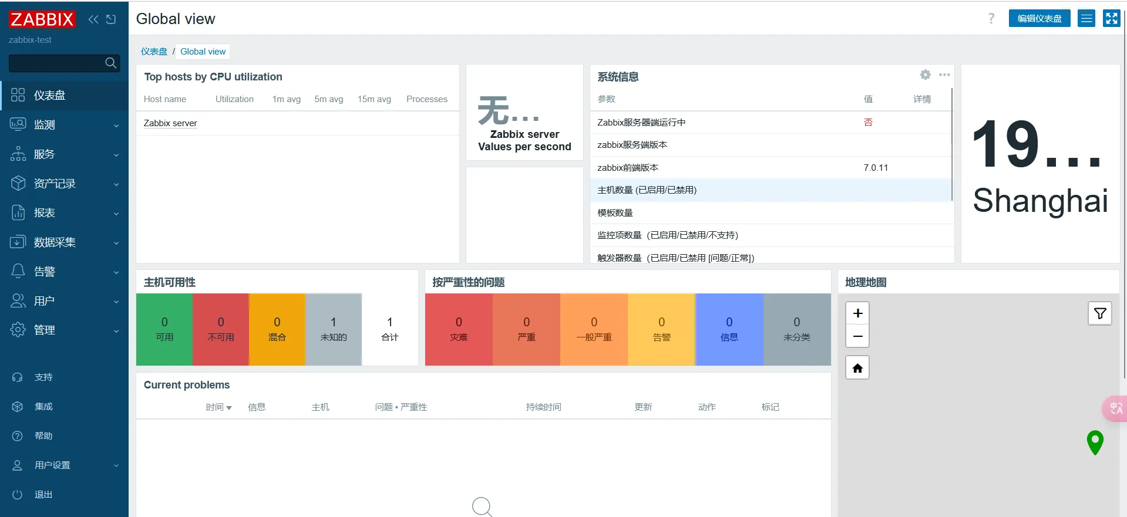Click the 严重 severity tile
The height and width of the screenshot is (517, 1127).
point(526,329)
